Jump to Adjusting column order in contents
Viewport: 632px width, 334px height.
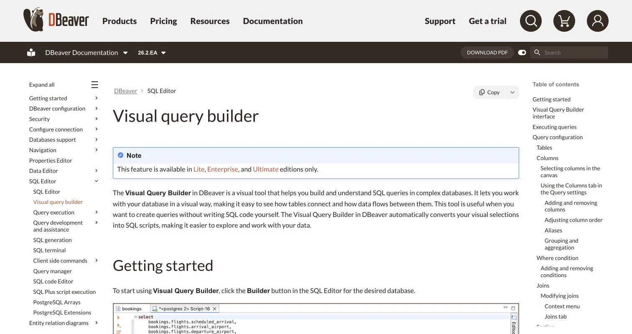pos(573,220)
